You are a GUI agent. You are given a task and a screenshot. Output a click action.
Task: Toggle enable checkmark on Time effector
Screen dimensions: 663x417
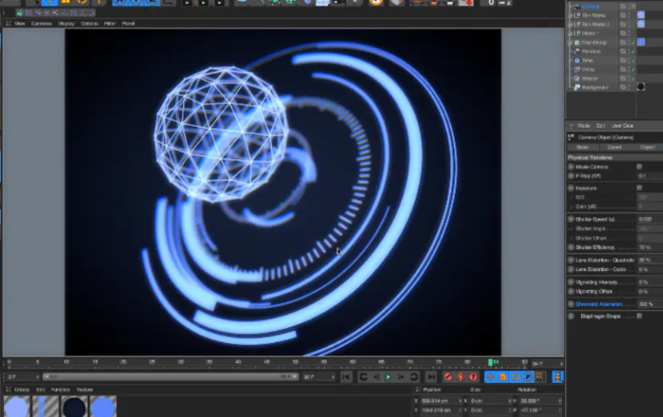pos(633,61)
